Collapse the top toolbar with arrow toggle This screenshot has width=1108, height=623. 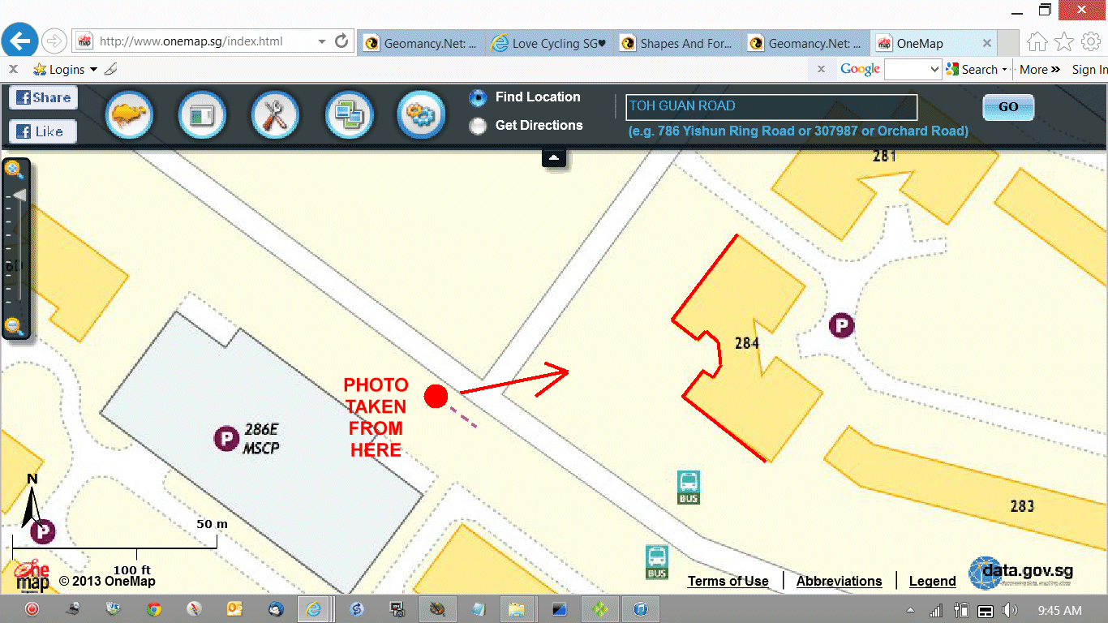[x=554, y=158]
